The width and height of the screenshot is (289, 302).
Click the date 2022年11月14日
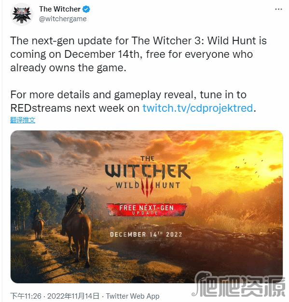[73, 296]
